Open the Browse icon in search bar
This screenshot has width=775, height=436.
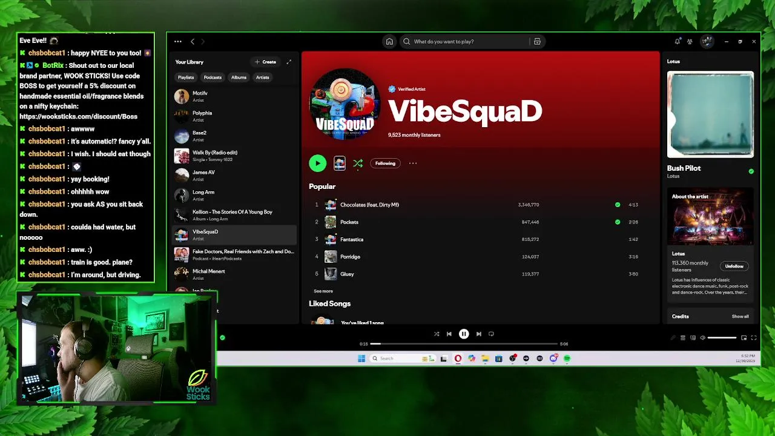pyautogui.click(x=537, y=42)
